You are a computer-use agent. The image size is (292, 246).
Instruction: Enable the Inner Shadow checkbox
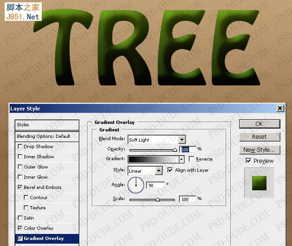[20, 156]
